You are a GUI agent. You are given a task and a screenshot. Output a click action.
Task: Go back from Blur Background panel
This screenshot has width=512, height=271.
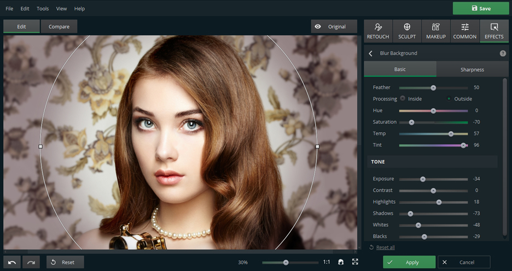(x=371, y=54)
